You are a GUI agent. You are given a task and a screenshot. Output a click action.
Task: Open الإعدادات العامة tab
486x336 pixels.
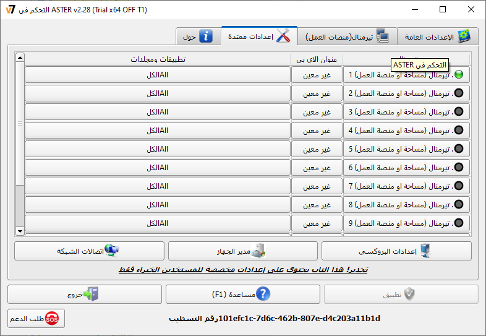(438, 37)
